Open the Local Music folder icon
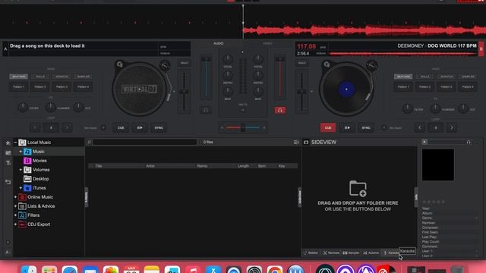486x273 pixels. (22, 143)
